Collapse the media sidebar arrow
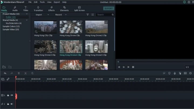This screenshot has height=109, width=194. pos(30,41)
